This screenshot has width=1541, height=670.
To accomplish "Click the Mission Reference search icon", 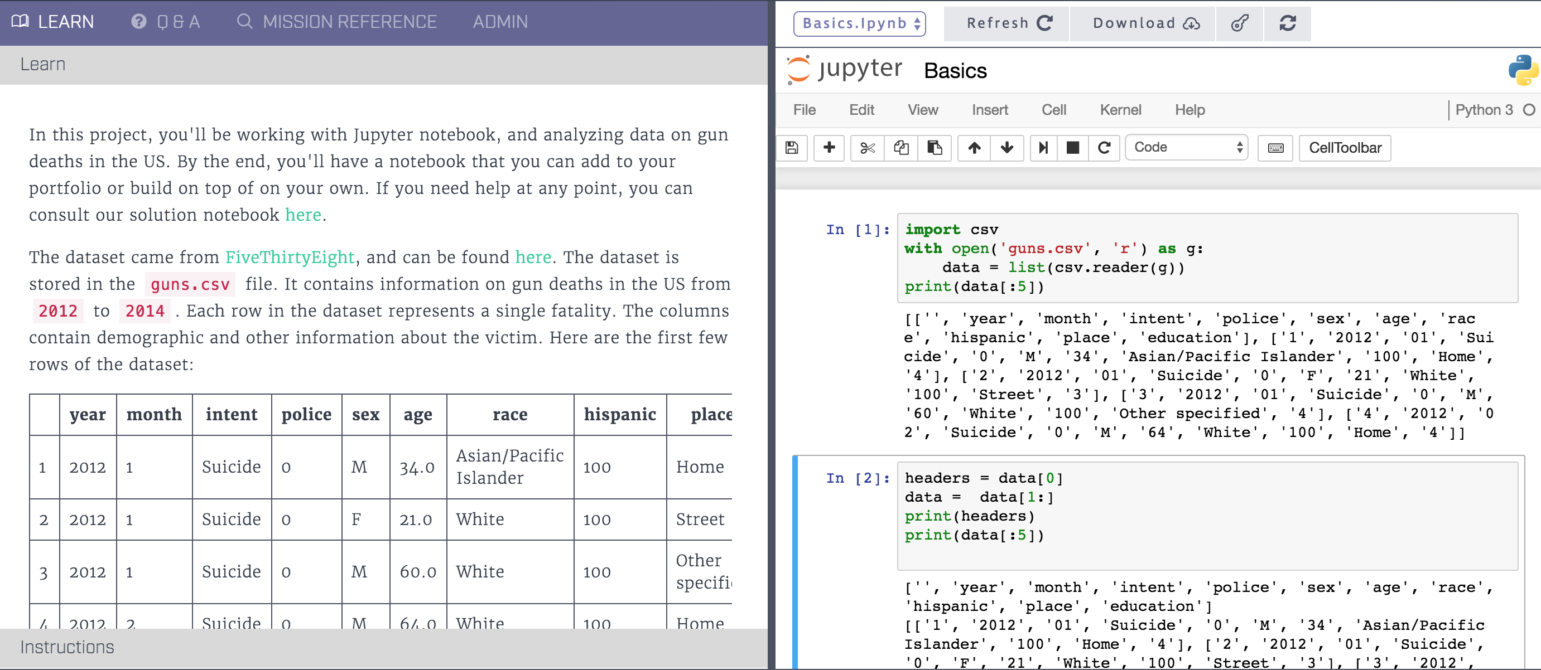I will pyautogui.click(x=244, y=22).
